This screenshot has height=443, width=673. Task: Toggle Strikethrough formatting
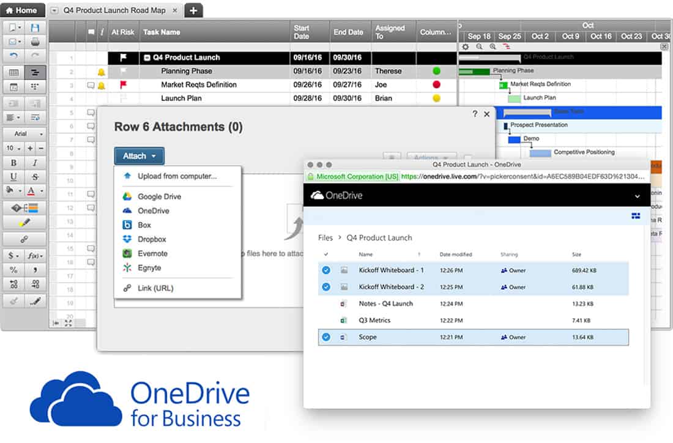coord(35,176)
